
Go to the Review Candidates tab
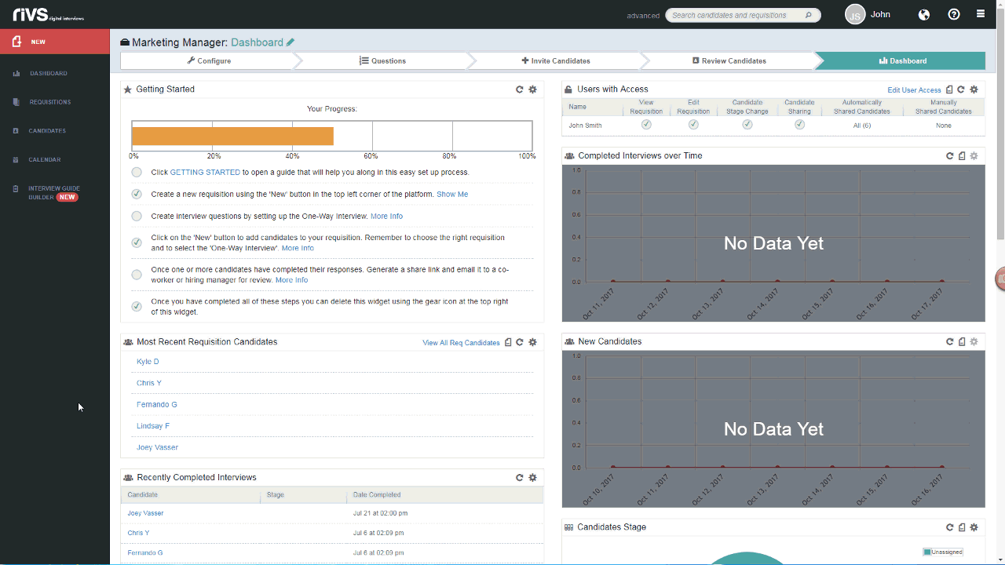pyautogui.click(x=729, y=60)
